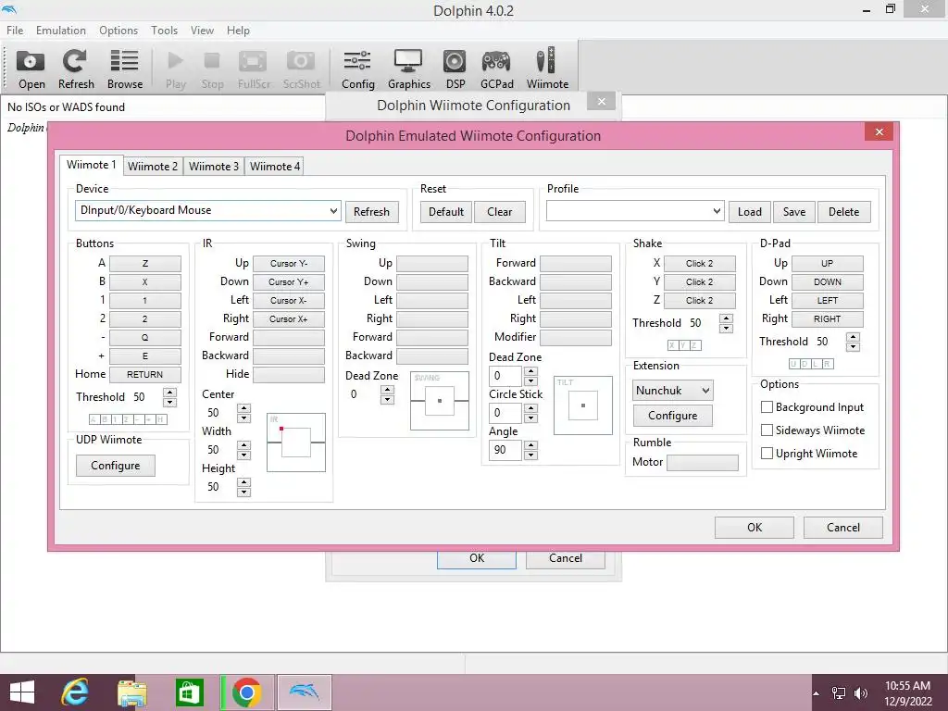
Task: Click the Delete profile button
Action: [x=843, y=212]
